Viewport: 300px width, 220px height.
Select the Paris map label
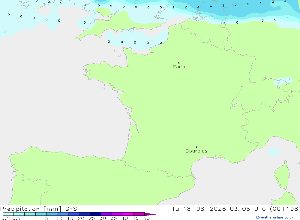(179, 67)
